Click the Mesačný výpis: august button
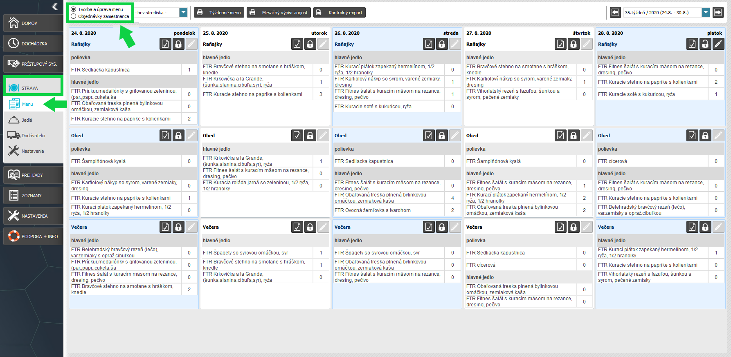This screenshot has width=731, height=357. coord(279,13)
